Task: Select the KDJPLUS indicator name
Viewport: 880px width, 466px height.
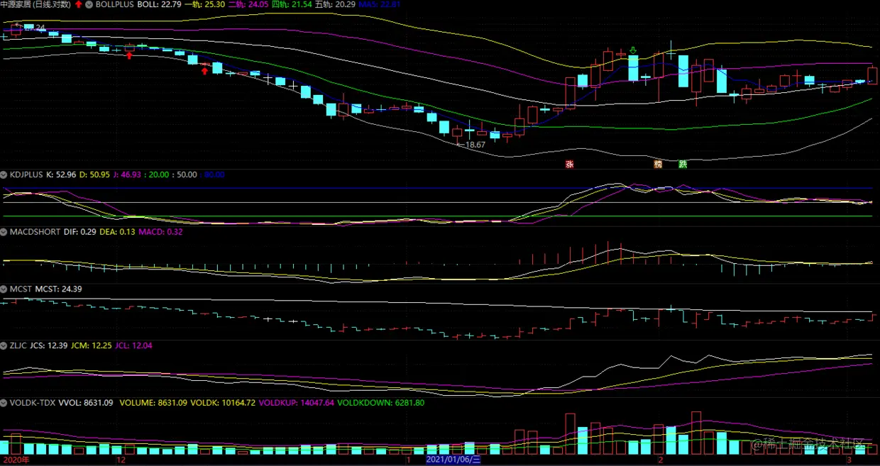Action: (x=27, y=174)
